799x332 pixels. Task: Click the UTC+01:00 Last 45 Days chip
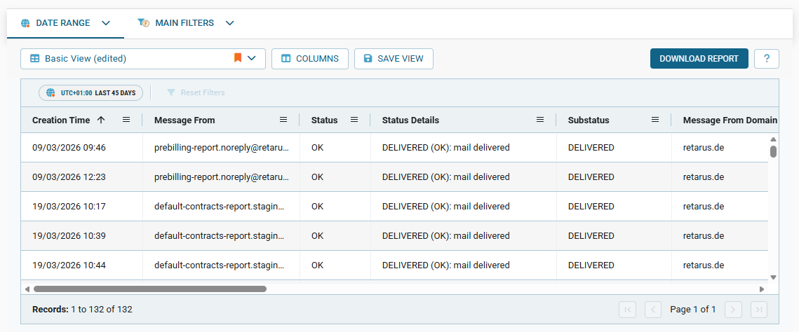tap(91, 92)
